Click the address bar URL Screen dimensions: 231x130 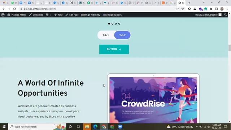[40, 9]
